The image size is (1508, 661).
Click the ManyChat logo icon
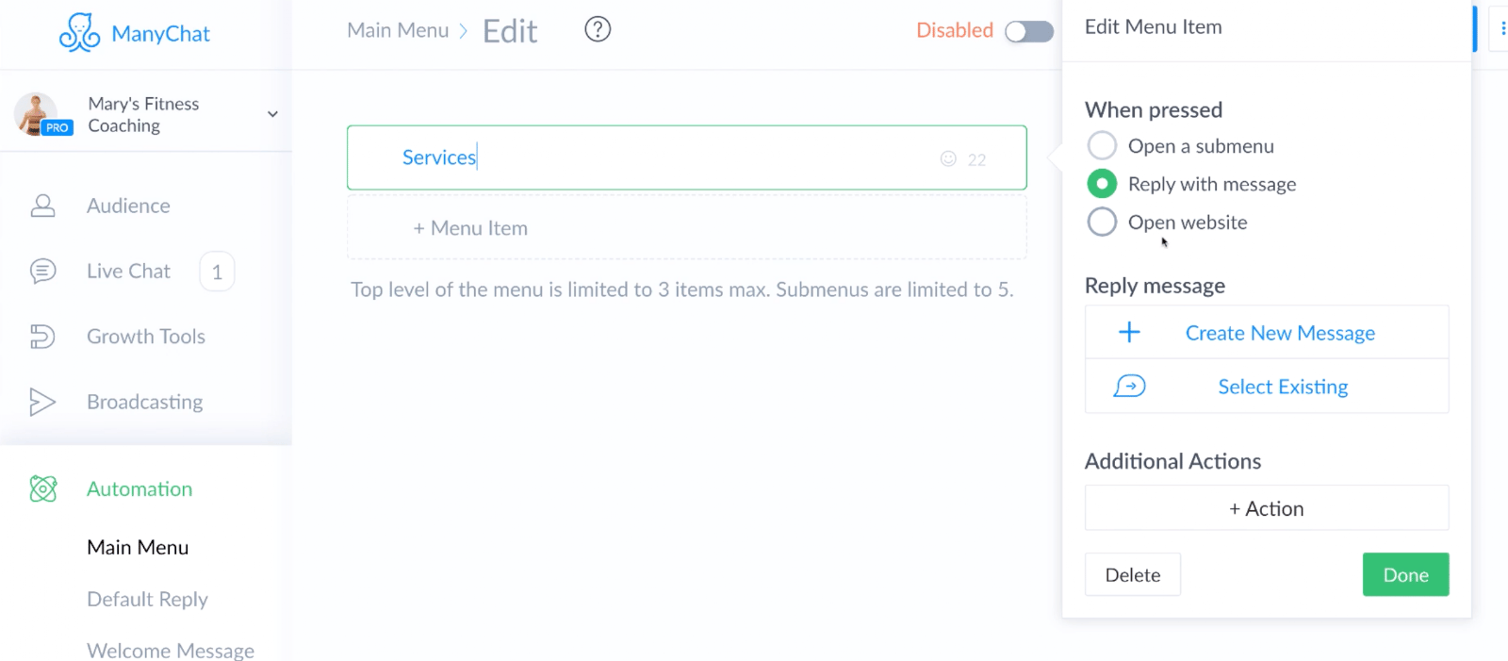click(x=79, y=33)
